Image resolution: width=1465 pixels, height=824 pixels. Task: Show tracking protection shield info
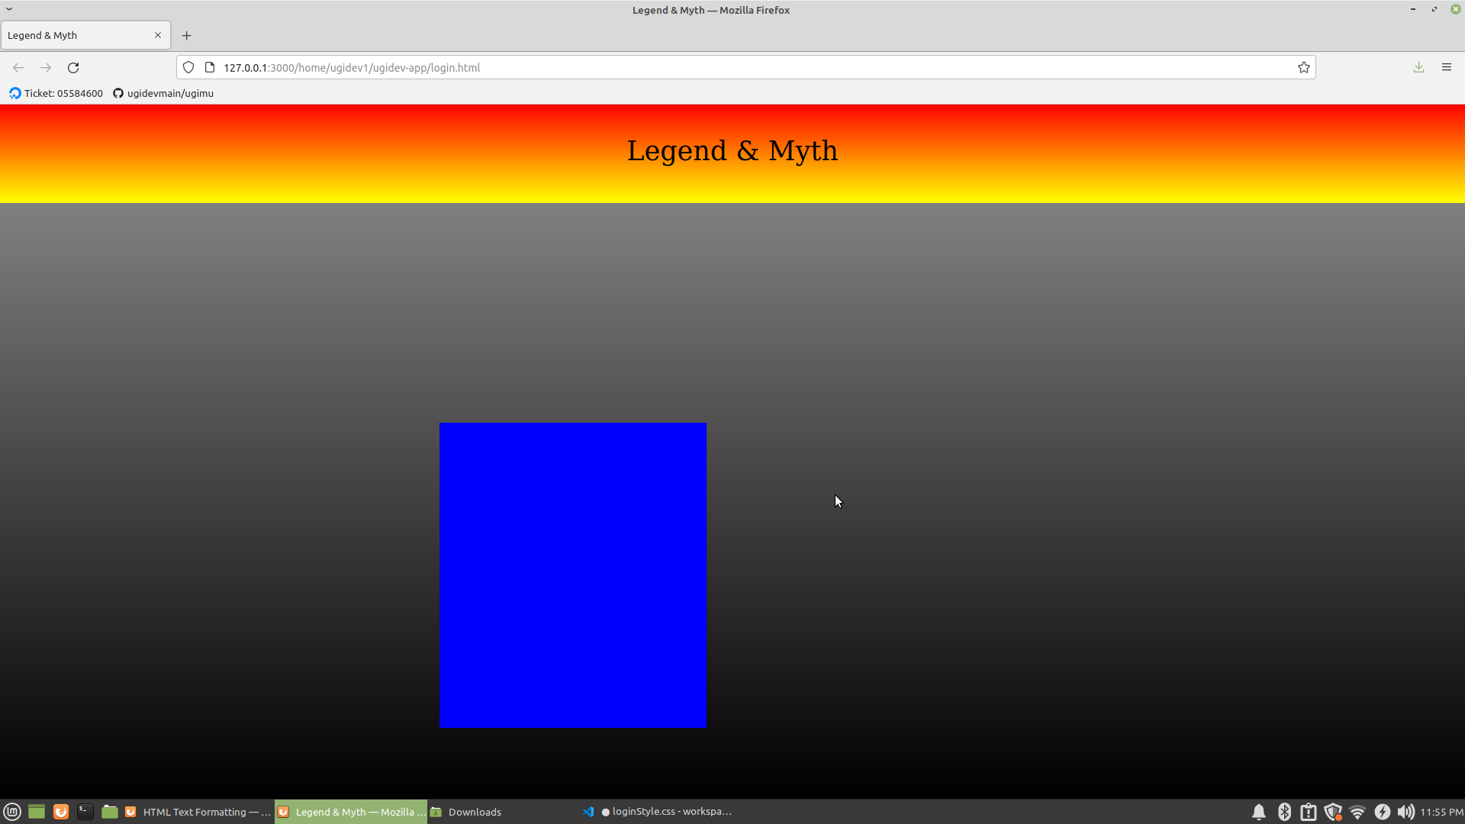point(188,68)
